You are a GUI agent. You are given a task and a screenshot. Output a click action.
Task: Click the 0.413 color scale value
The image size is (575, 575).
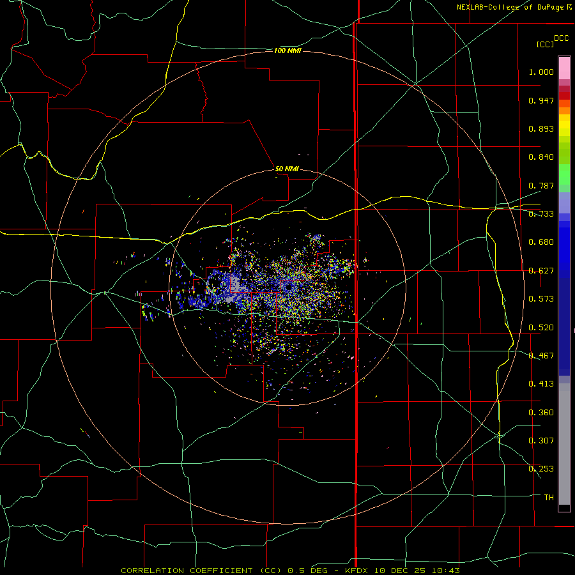click(541, 384)
